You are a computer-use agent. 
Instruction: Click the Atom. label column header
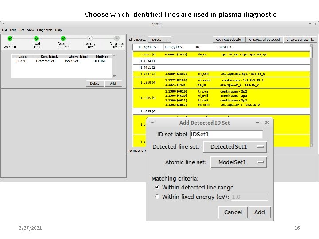[78, 56]
